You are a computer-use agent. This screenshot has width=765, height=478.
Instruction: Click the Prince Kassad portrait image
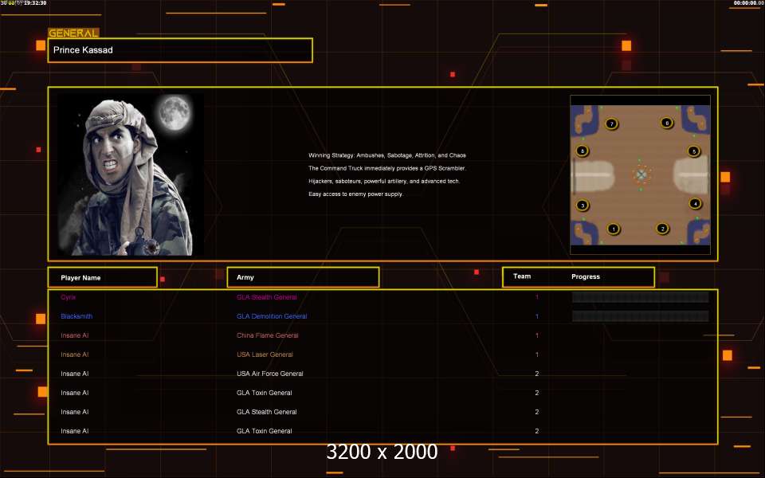[131, 174]
